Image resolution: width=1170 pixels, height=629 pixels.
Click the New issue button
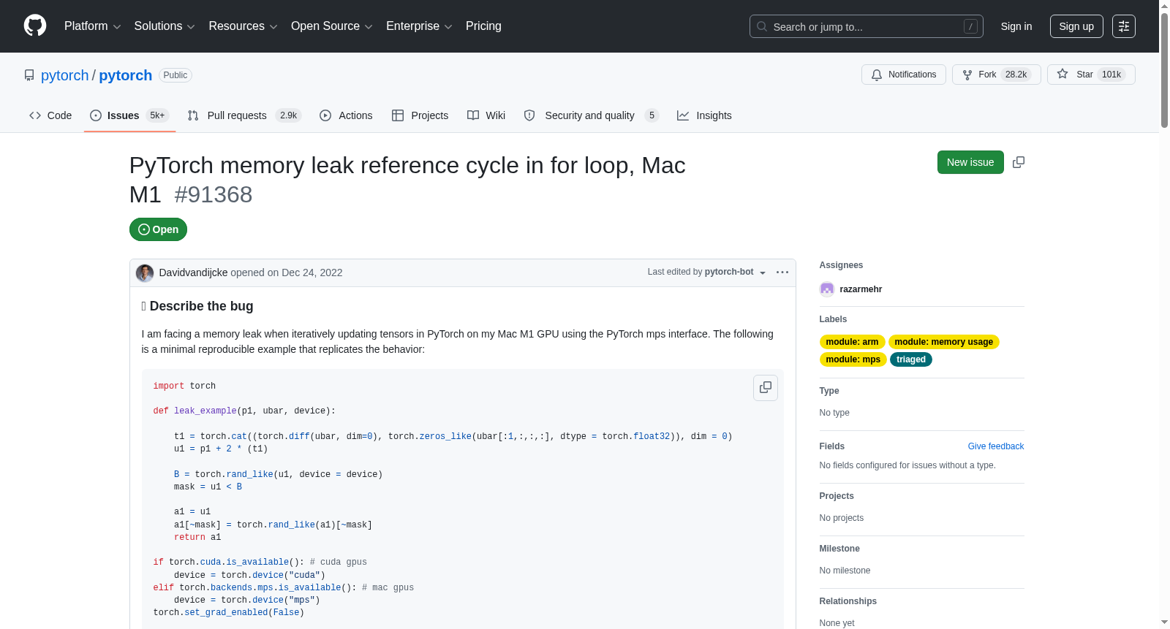970,162
